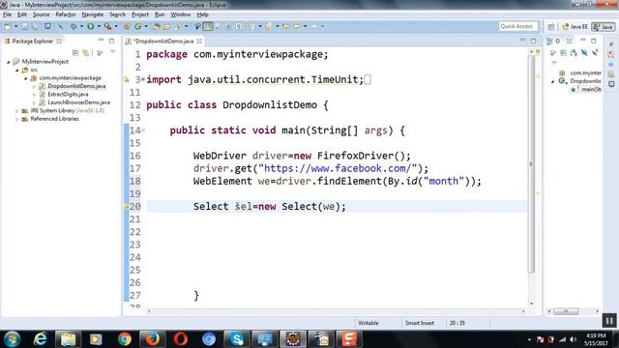Open the File menu
Image resolution: width=619 pixels, height=348 pixels.
(7, 14)
